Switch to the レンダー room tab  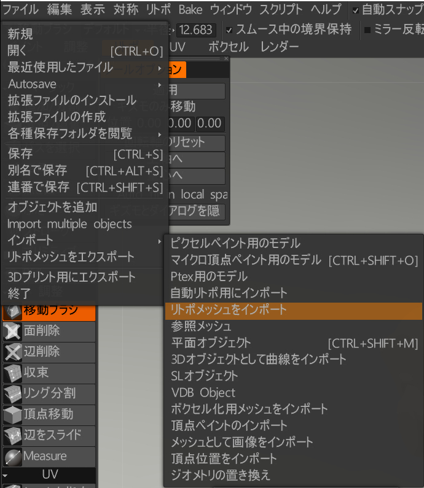(280, 47)
